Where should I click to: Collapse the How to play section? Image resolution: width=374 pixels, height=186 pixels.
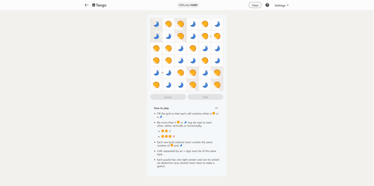point(217,108)
